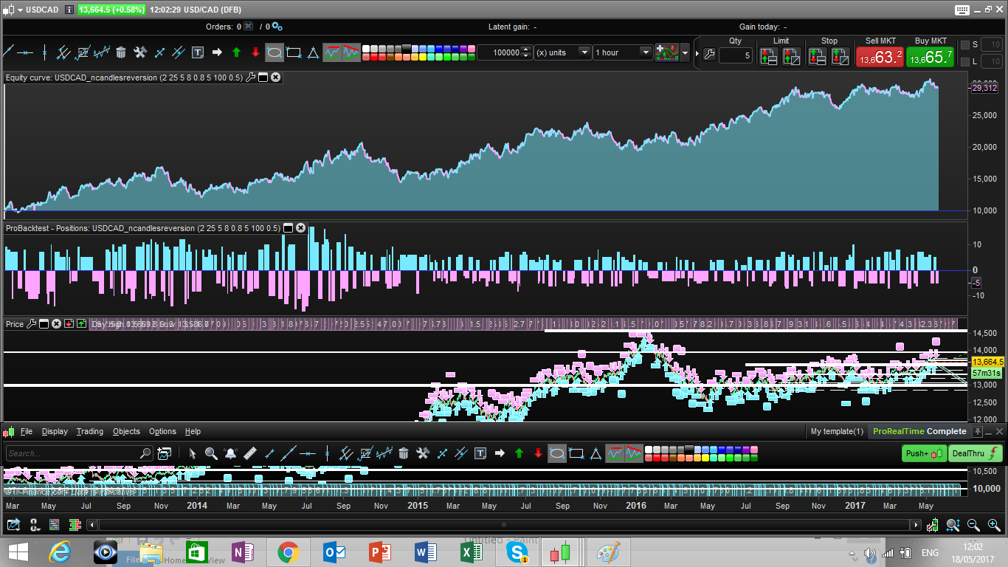Open the Trading menu
1008x567 pixels.
pyautogui.click(x=89, y=431)
